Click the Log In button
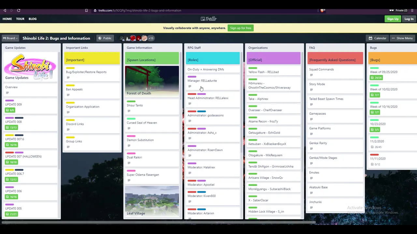Image resolution: width=417 pixels, height=234 pixels. (409, 19)
